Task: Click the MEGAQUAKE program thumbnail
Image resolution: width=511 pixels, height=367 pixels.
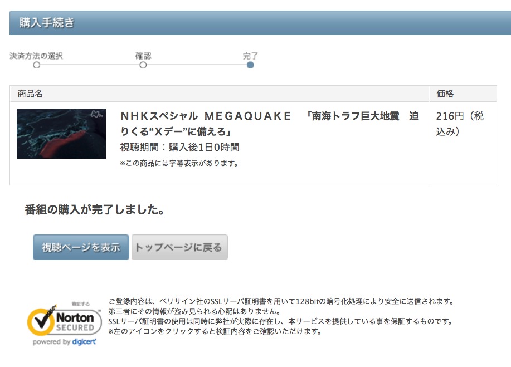Action: click(61, 134)
